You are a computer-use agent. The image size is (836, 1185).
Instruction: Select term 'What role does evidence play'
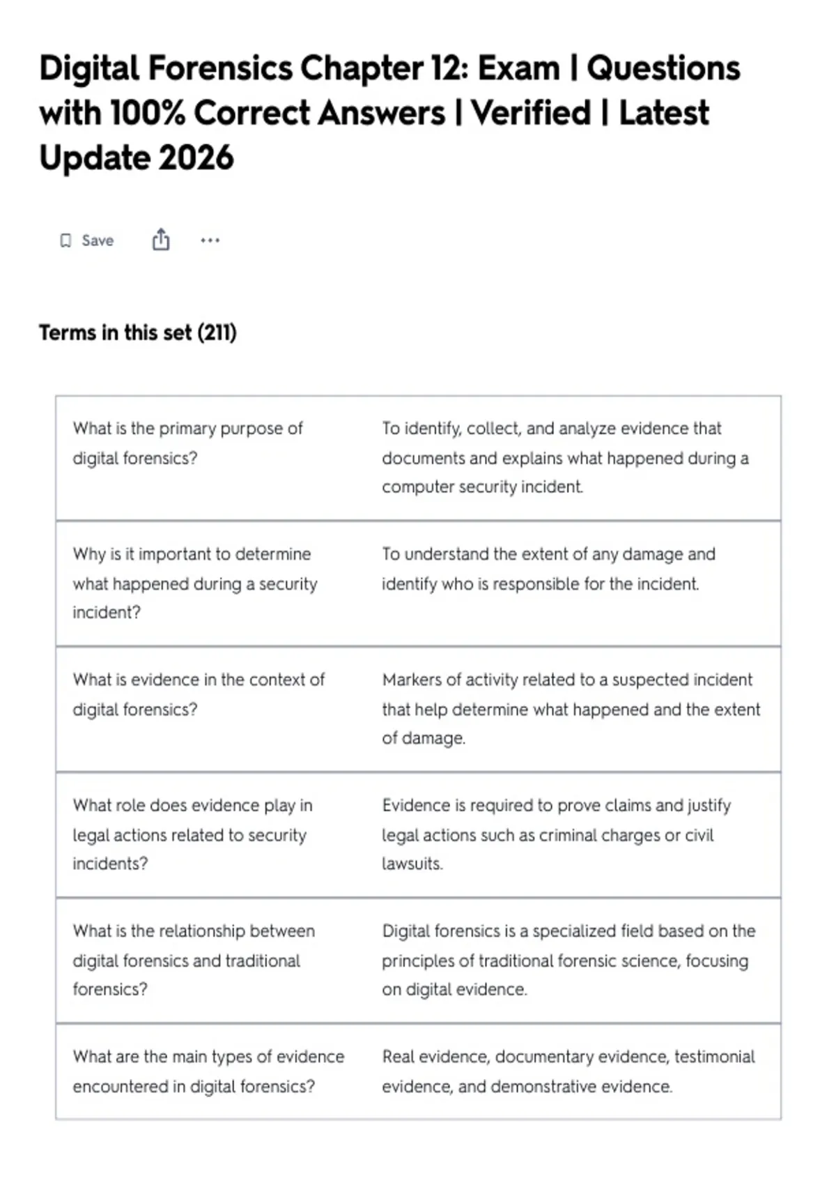pos(192,834)
